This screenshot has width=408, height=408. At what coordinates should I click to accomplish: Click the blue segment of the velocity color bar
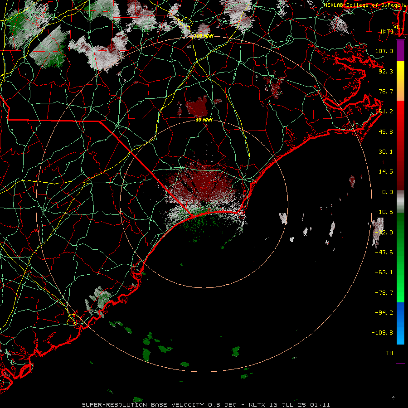pos(400,323)
